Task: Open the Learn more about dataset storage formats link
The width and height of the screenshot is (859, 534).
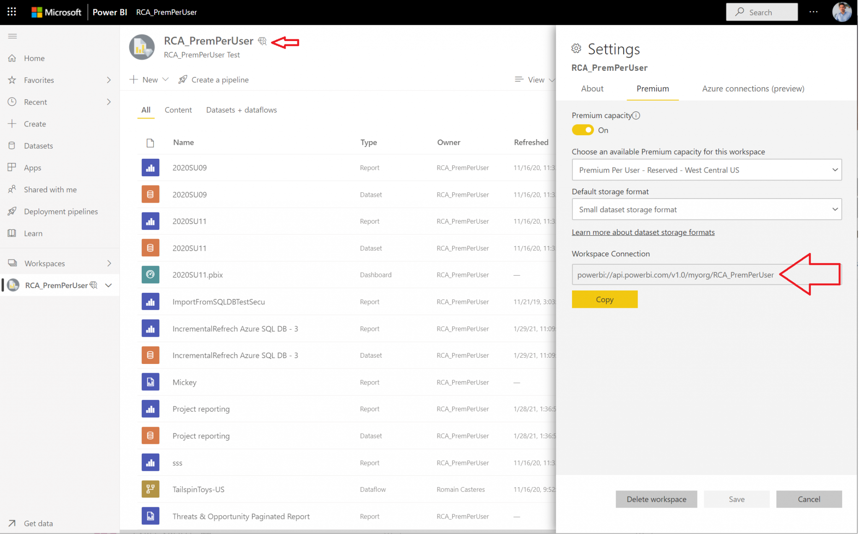Action: tap(643, 232)
